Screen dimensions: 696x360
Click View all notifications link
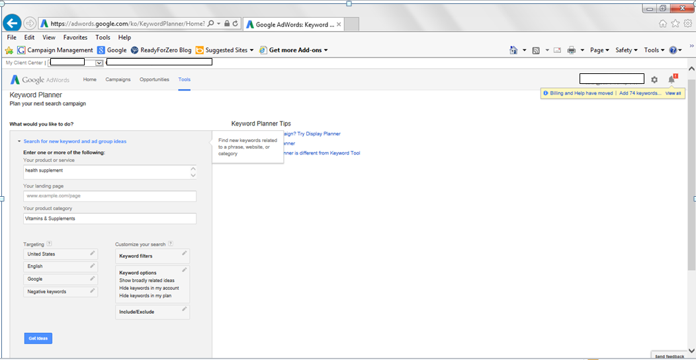coord(673,93)
